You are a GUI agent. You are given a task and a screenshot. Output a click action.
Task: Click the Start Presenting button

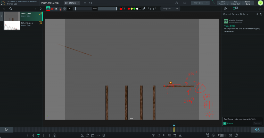click(223, 3)
